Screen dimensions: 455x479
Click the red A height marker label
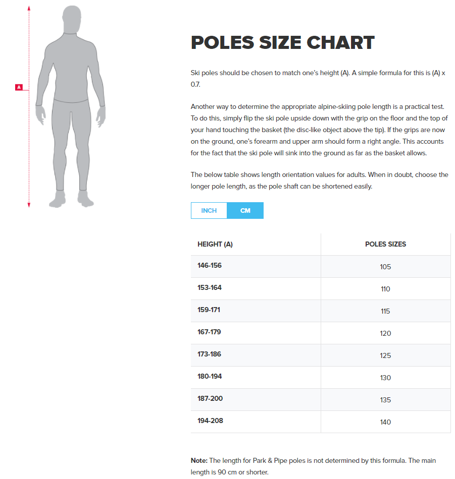click(x=19, y=87)
